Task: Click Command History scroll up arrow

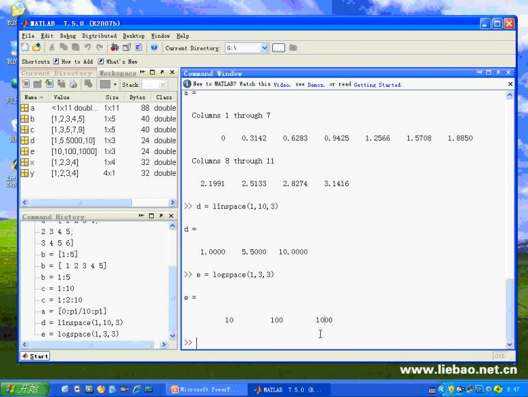Action: point(172,225)
